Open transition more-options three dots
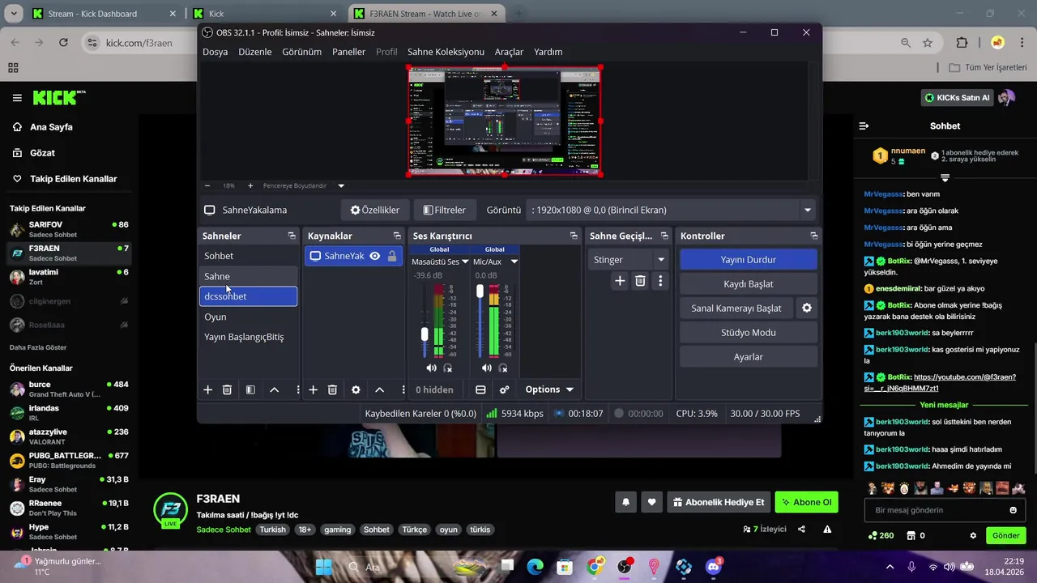This screenshot has height=583, width=1037. [660, 280]
